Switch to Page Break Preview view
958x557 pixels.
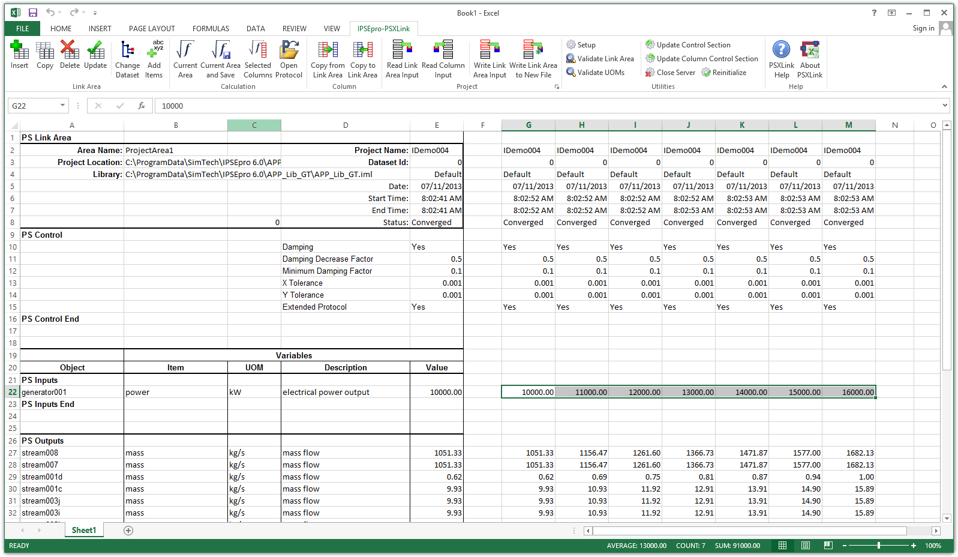coord(828,546)
